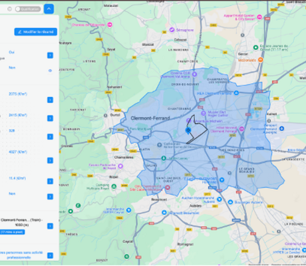Click the Modifier le résumé button
306x266 pixels.
tap(36, 32)
